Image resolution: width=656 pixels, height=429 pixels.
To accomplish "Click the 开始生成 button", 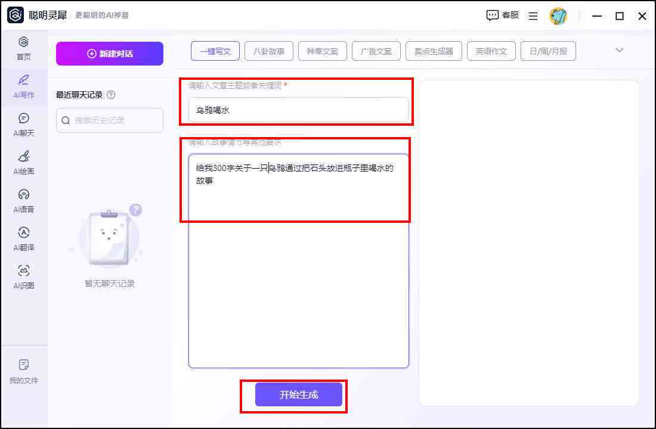I will pyautogui.click(x=299, y=394).
